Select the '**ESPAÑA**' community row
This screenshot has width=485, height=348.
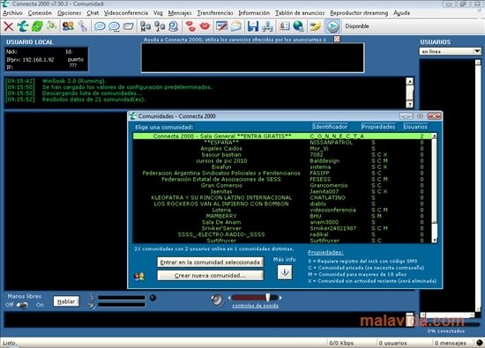[283, 142]
